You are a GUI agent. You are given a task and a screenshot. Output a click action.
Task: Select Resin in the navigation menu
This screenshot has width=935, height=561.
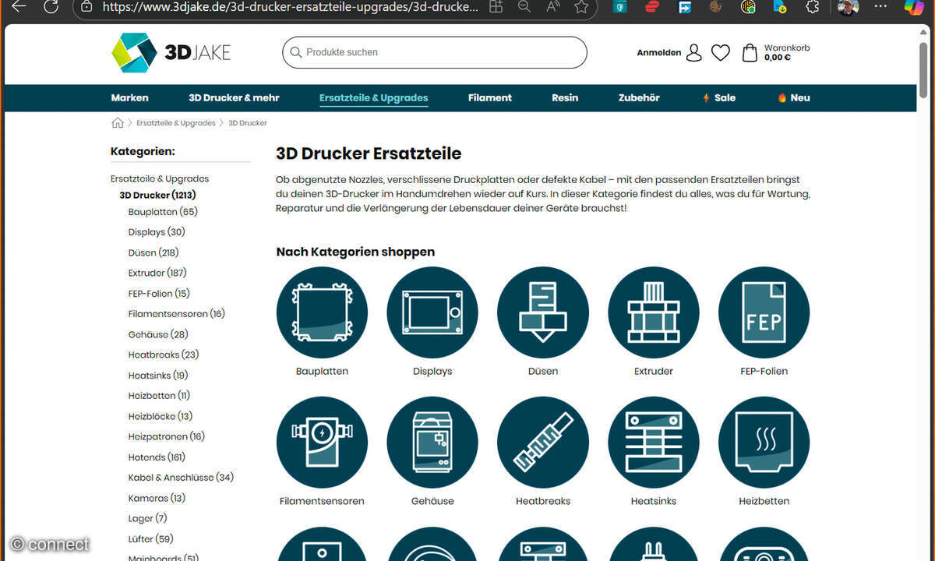[x=564, y=97]
